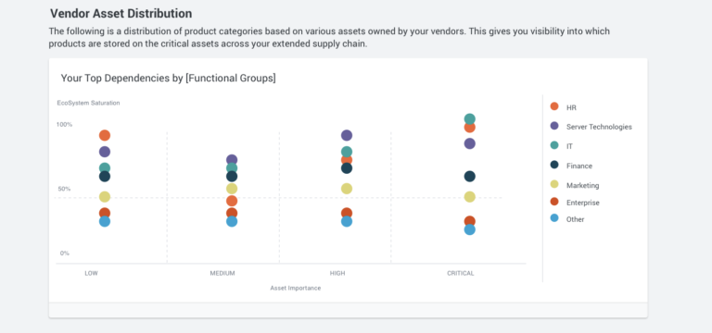The height and width of the screenshot is (333, 712).
Task: Toggle the IT legend item
Action: 562,146
